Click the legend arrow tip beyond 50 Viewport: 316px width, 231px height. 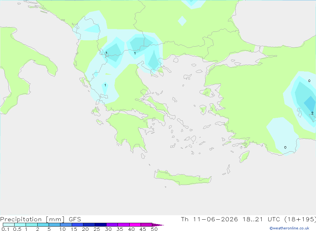click(x=158, y=225)
